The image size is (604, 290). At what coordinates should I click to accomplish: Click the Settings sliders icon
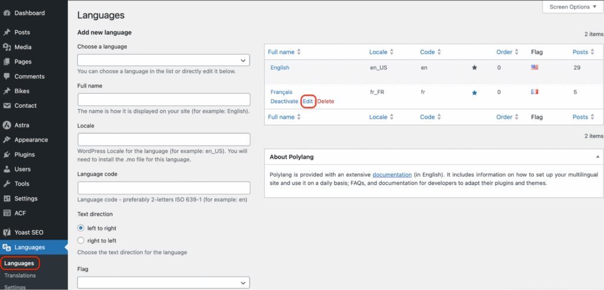tap(6, 199)
